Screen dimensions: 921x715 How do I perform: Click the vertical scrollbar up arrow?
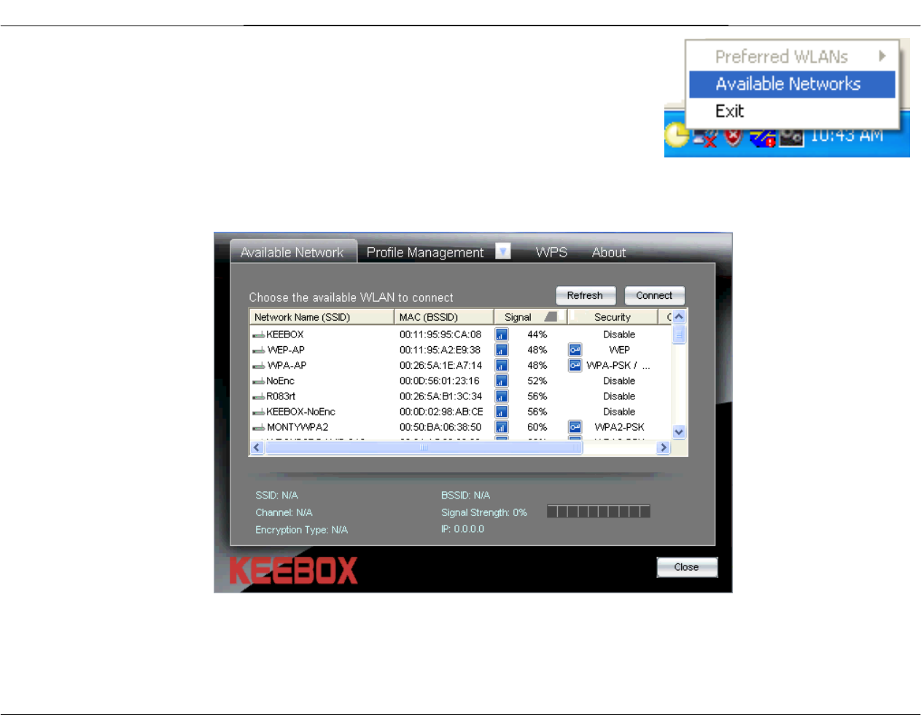679,317
